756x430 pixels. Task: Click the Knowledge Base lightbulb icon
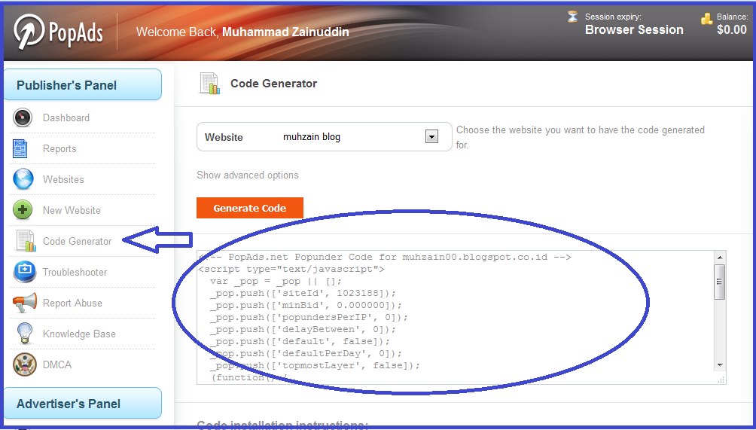click(x=24, y=334)
